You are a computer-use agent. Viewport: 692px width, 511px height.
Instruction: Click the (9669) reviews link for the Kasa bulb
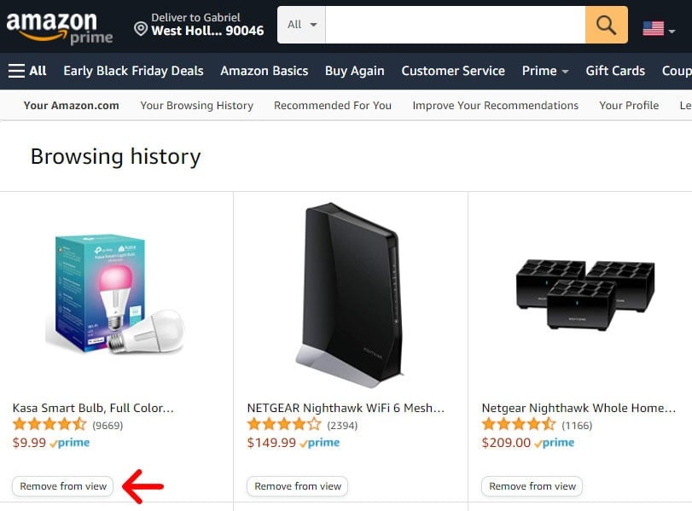coord(108,424)
